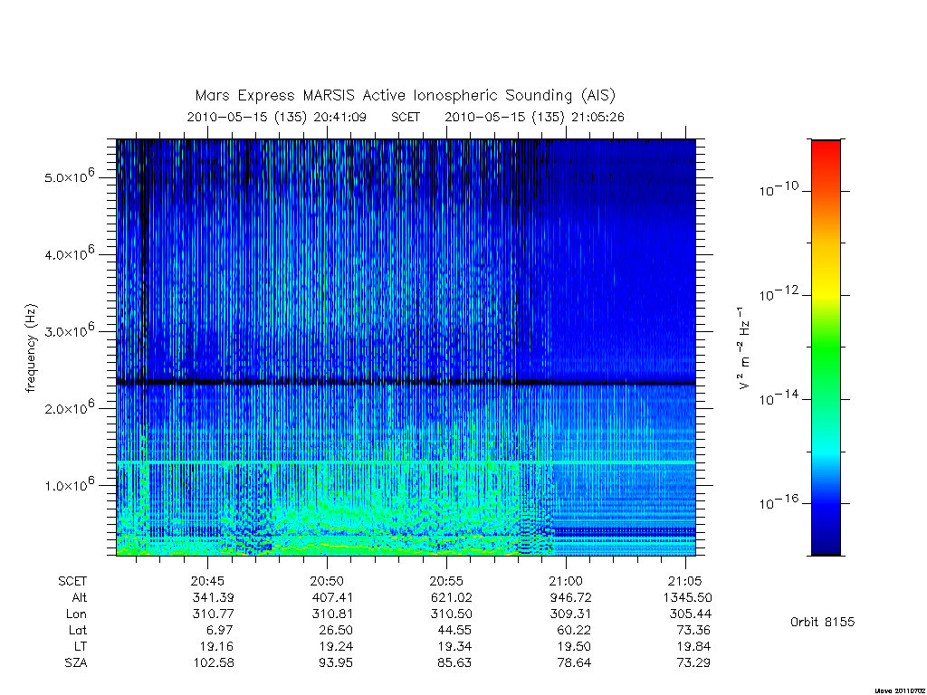This screenshot has height=695, width=927.
Task: Click SZA value 102.58
Action: 214,663
